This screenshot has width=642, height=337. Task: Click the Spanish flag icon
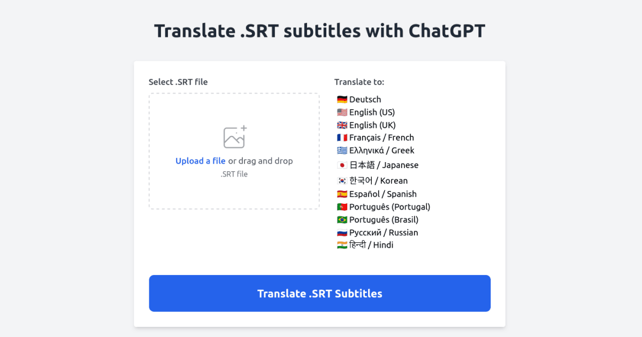pyautogui.click(x=342, y=194)
